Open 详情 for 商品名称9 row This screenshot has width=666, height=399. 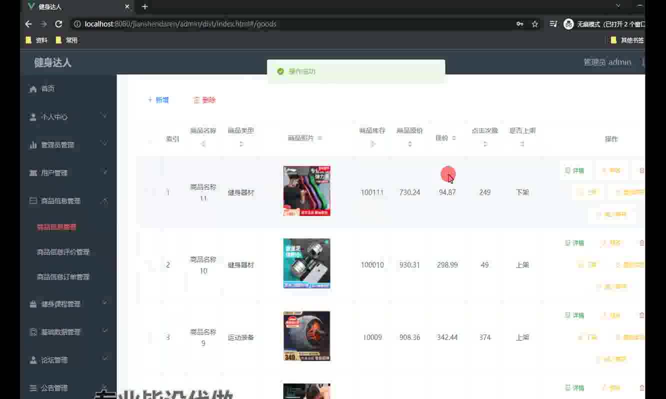click(x=574, y=315)
